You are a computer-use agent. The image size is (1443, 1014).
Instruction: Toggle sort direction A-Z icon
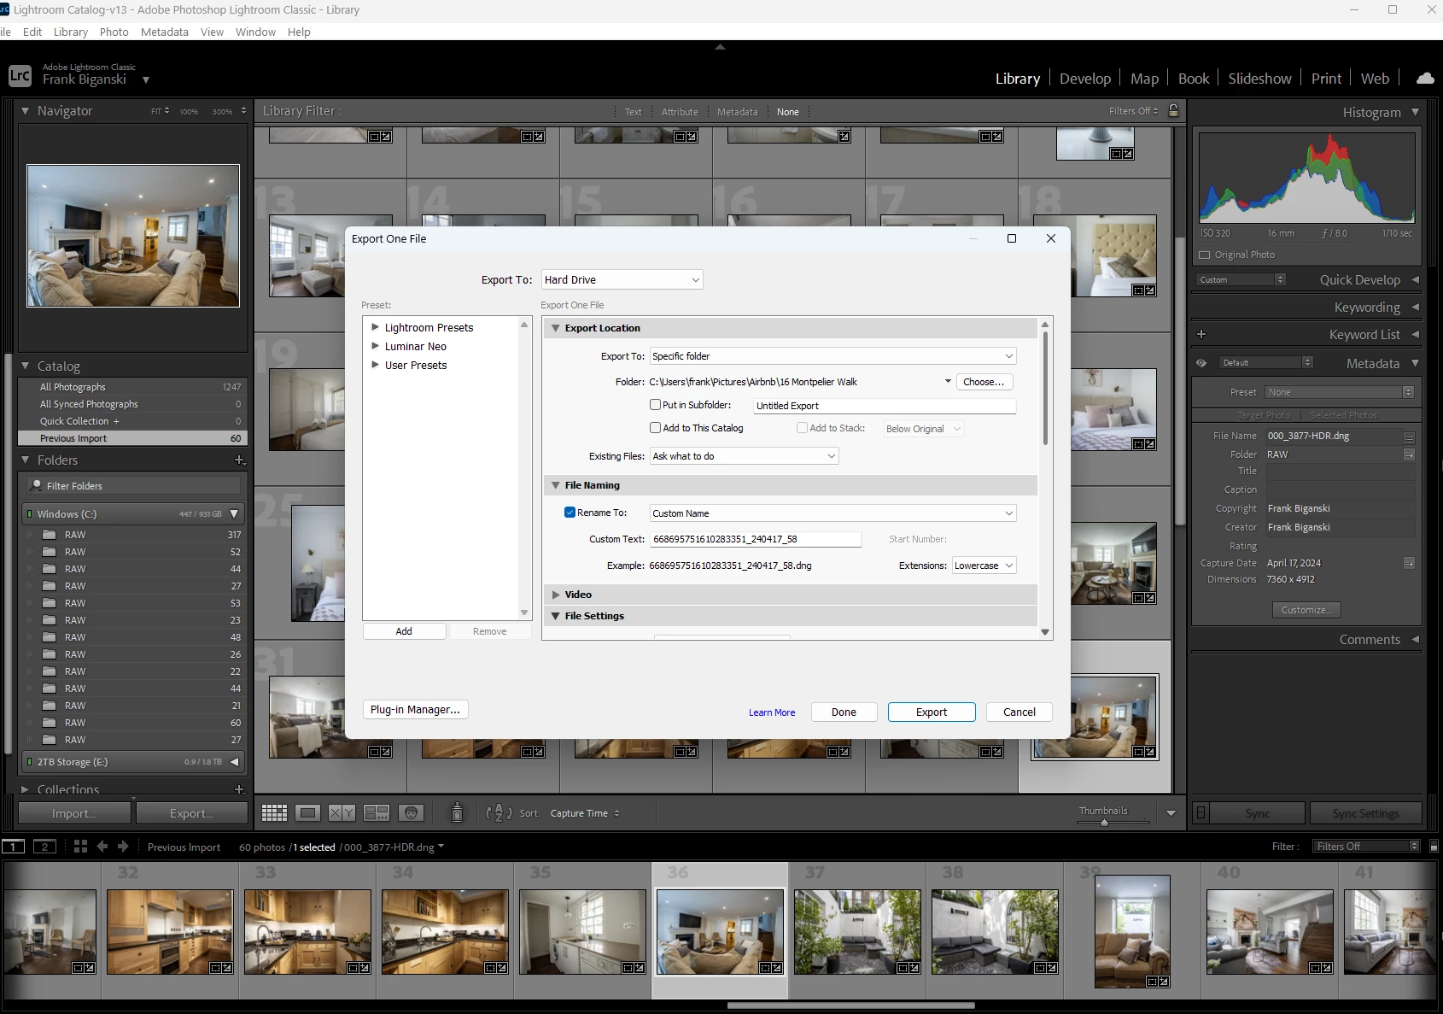pyautogui.click(x=499, y=812)
